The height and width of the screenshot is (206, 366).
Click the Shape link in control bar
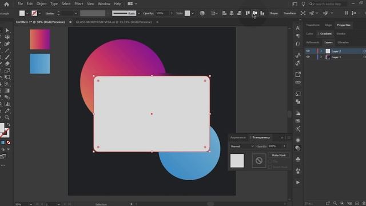[273, 13]
